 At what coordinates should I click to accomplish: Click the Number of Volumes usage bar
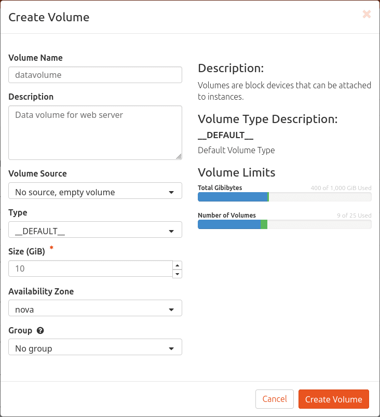pos(284,224)
